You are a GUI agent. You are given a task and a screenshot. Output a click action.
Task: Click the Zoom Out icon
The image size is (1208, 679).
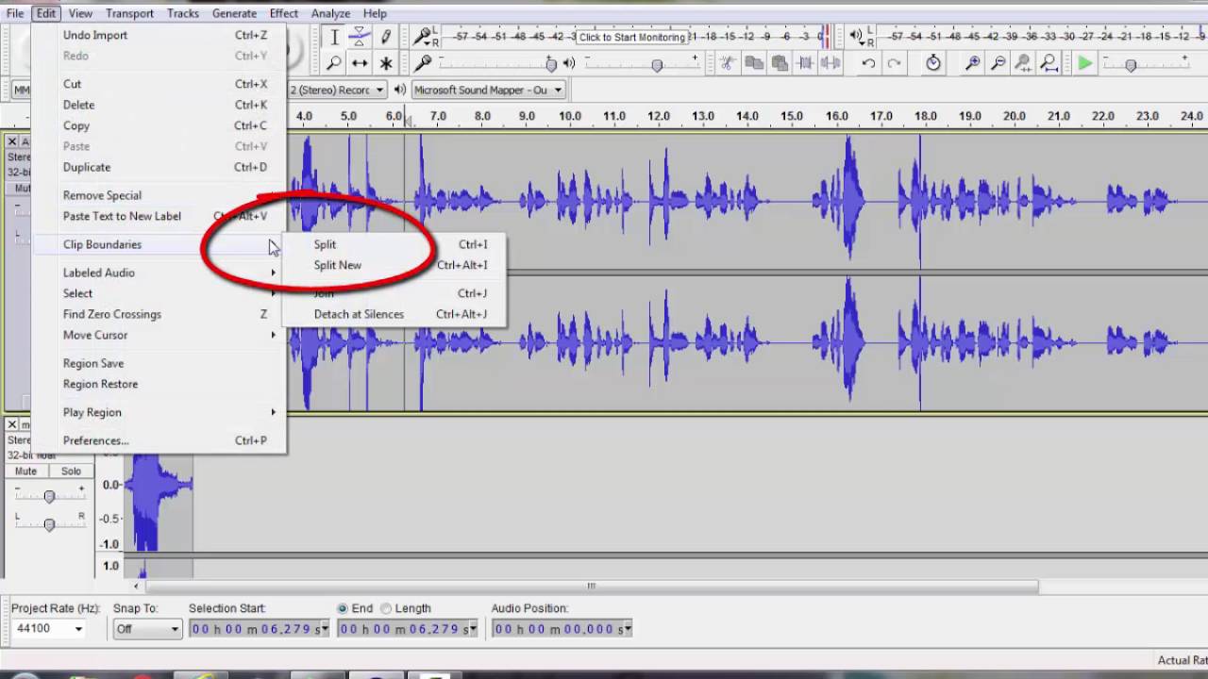point(998,63)
